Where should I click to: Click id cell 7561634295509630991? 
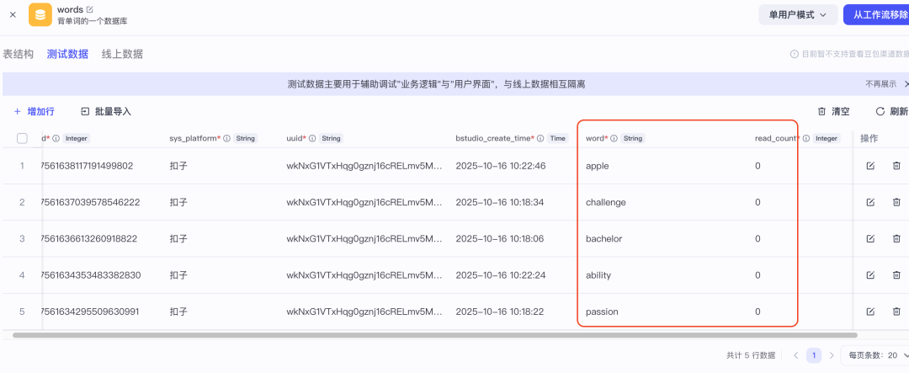(90, 312)
